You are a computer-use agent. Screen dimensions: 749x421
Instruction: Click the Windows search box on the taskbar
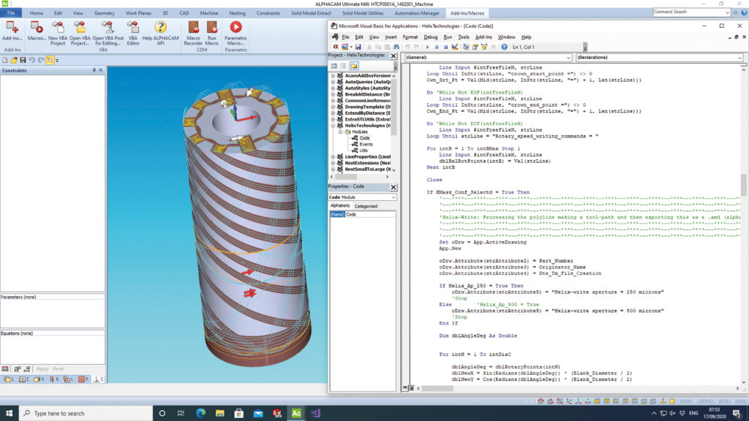(86, 414)
